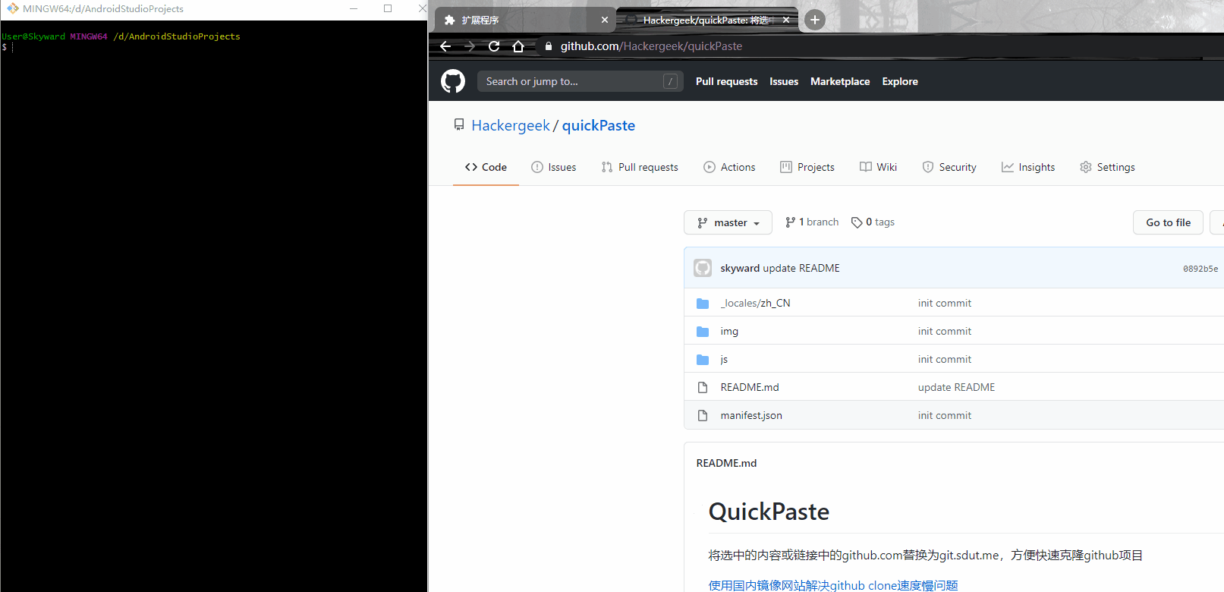Click init commit message for img folder
This screenshot has width=1224, height=592.
(x=945, y=331)
